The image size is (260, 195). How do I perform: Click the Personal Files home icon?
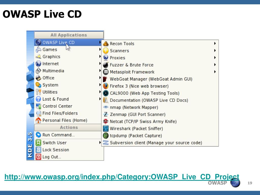tap(38, 120)
